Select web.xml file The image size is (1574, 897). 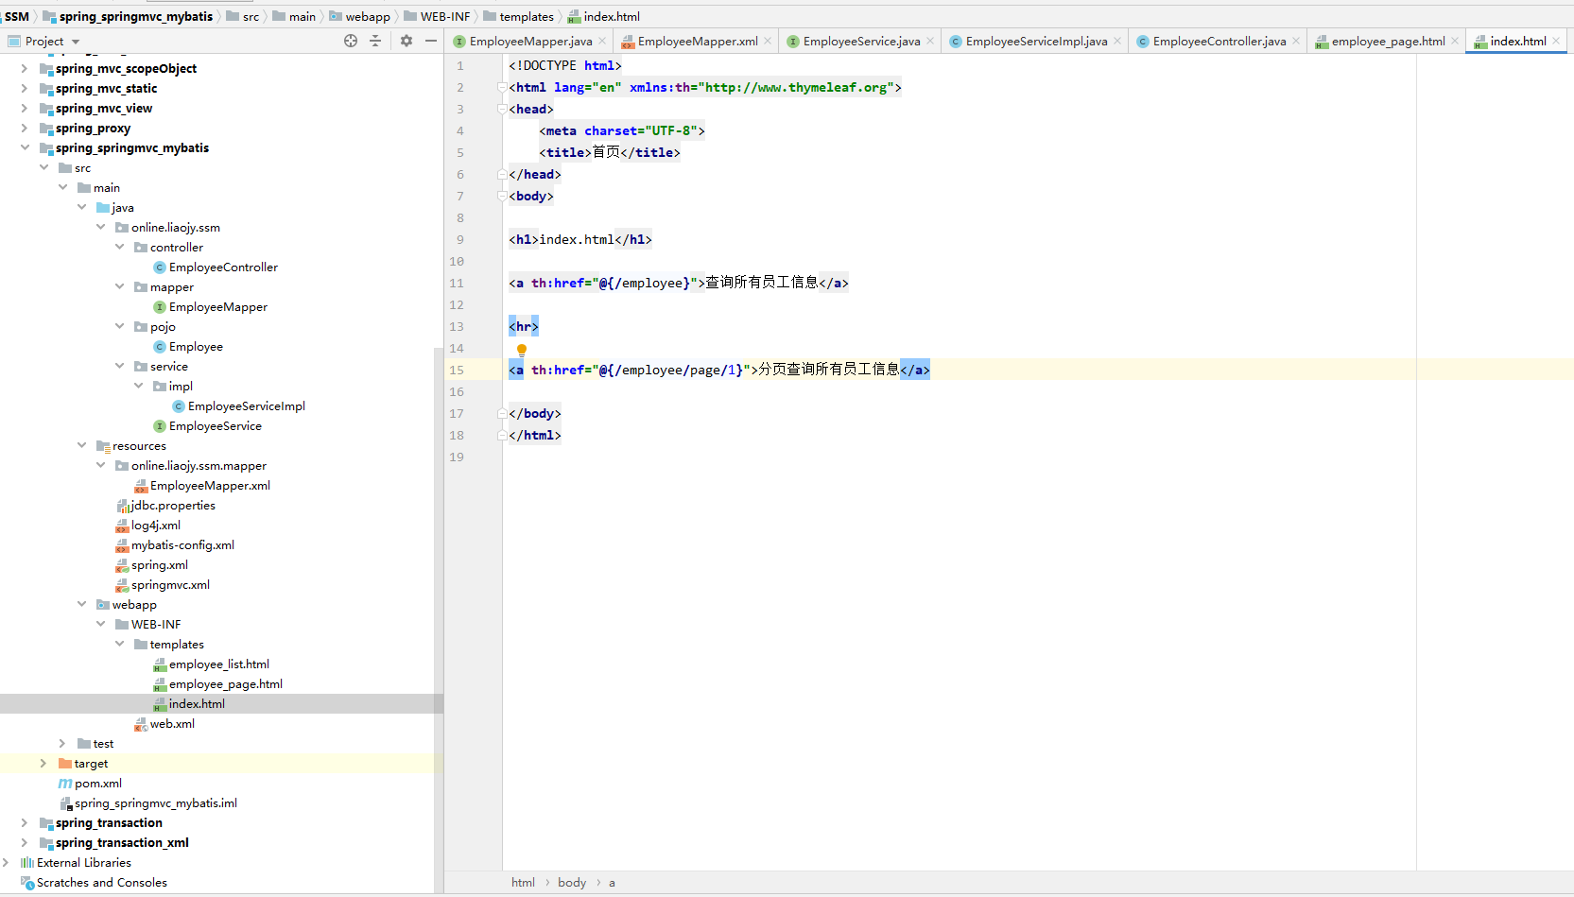pos(172,724)
